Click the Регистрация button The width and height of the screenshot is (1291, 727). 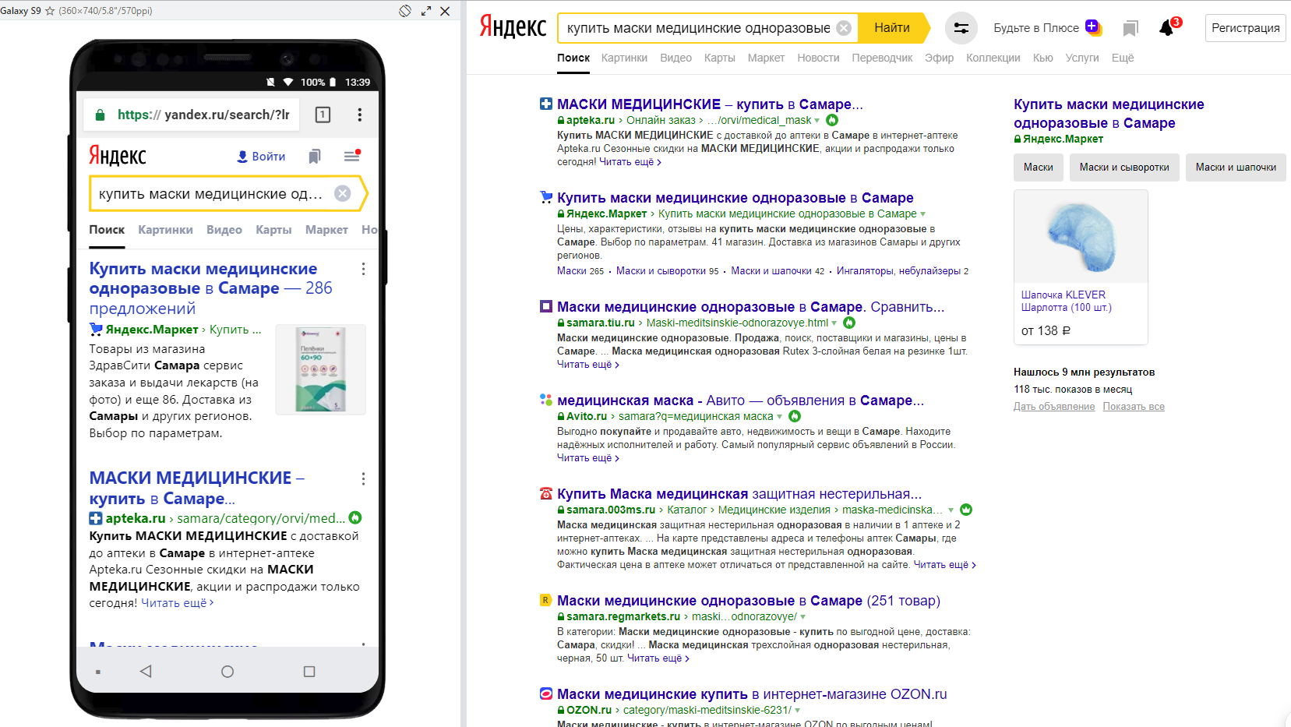click(1245, 28)
